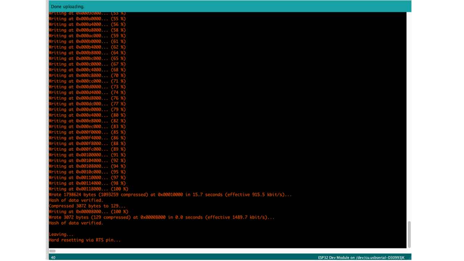
Task: Click the 'Compressed 3072 bytes to 129...' line
Action: point(87,206)
